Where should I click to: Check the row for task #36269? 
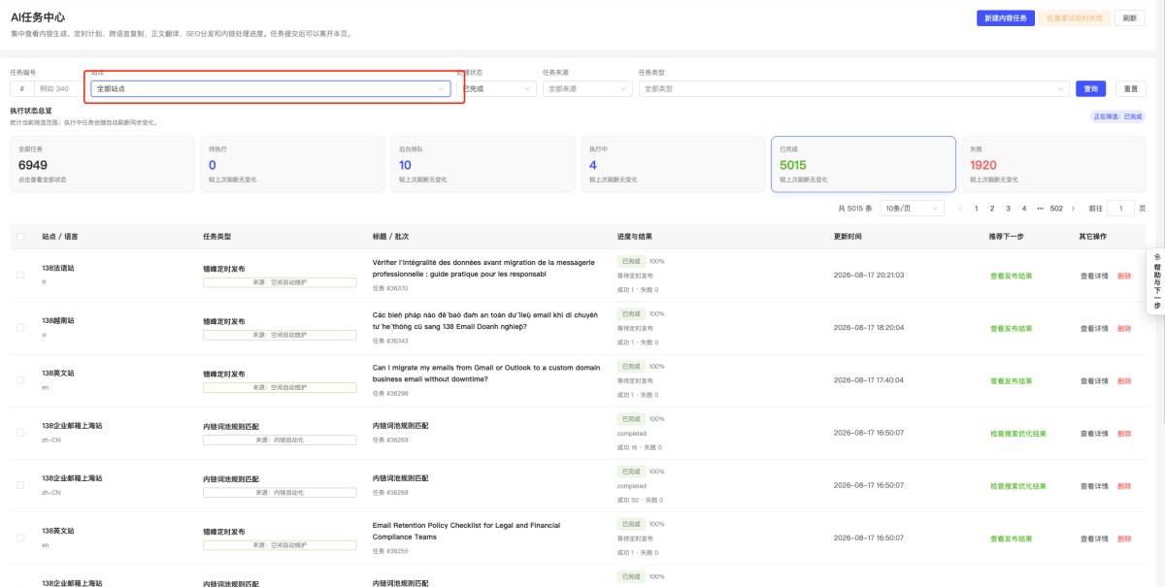20,434
